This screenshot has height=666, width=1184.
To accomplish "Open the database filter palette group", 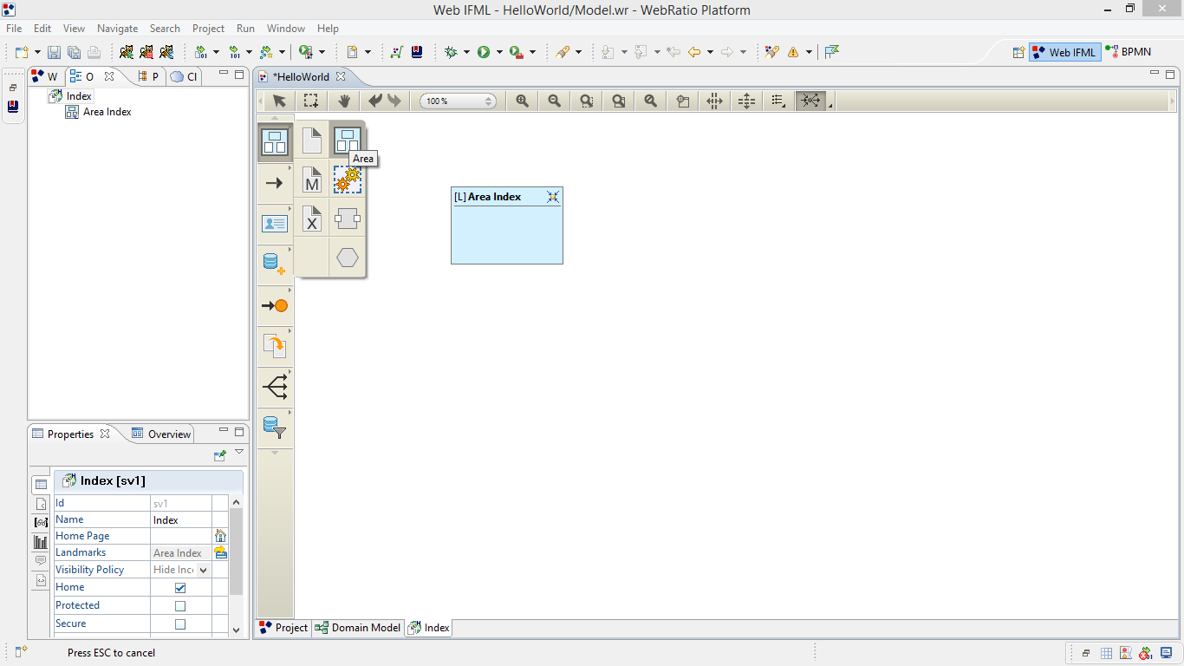I will tap(275, 428).
